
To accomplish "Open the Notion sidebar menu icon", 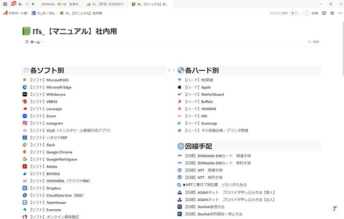I will coord(13,4).
